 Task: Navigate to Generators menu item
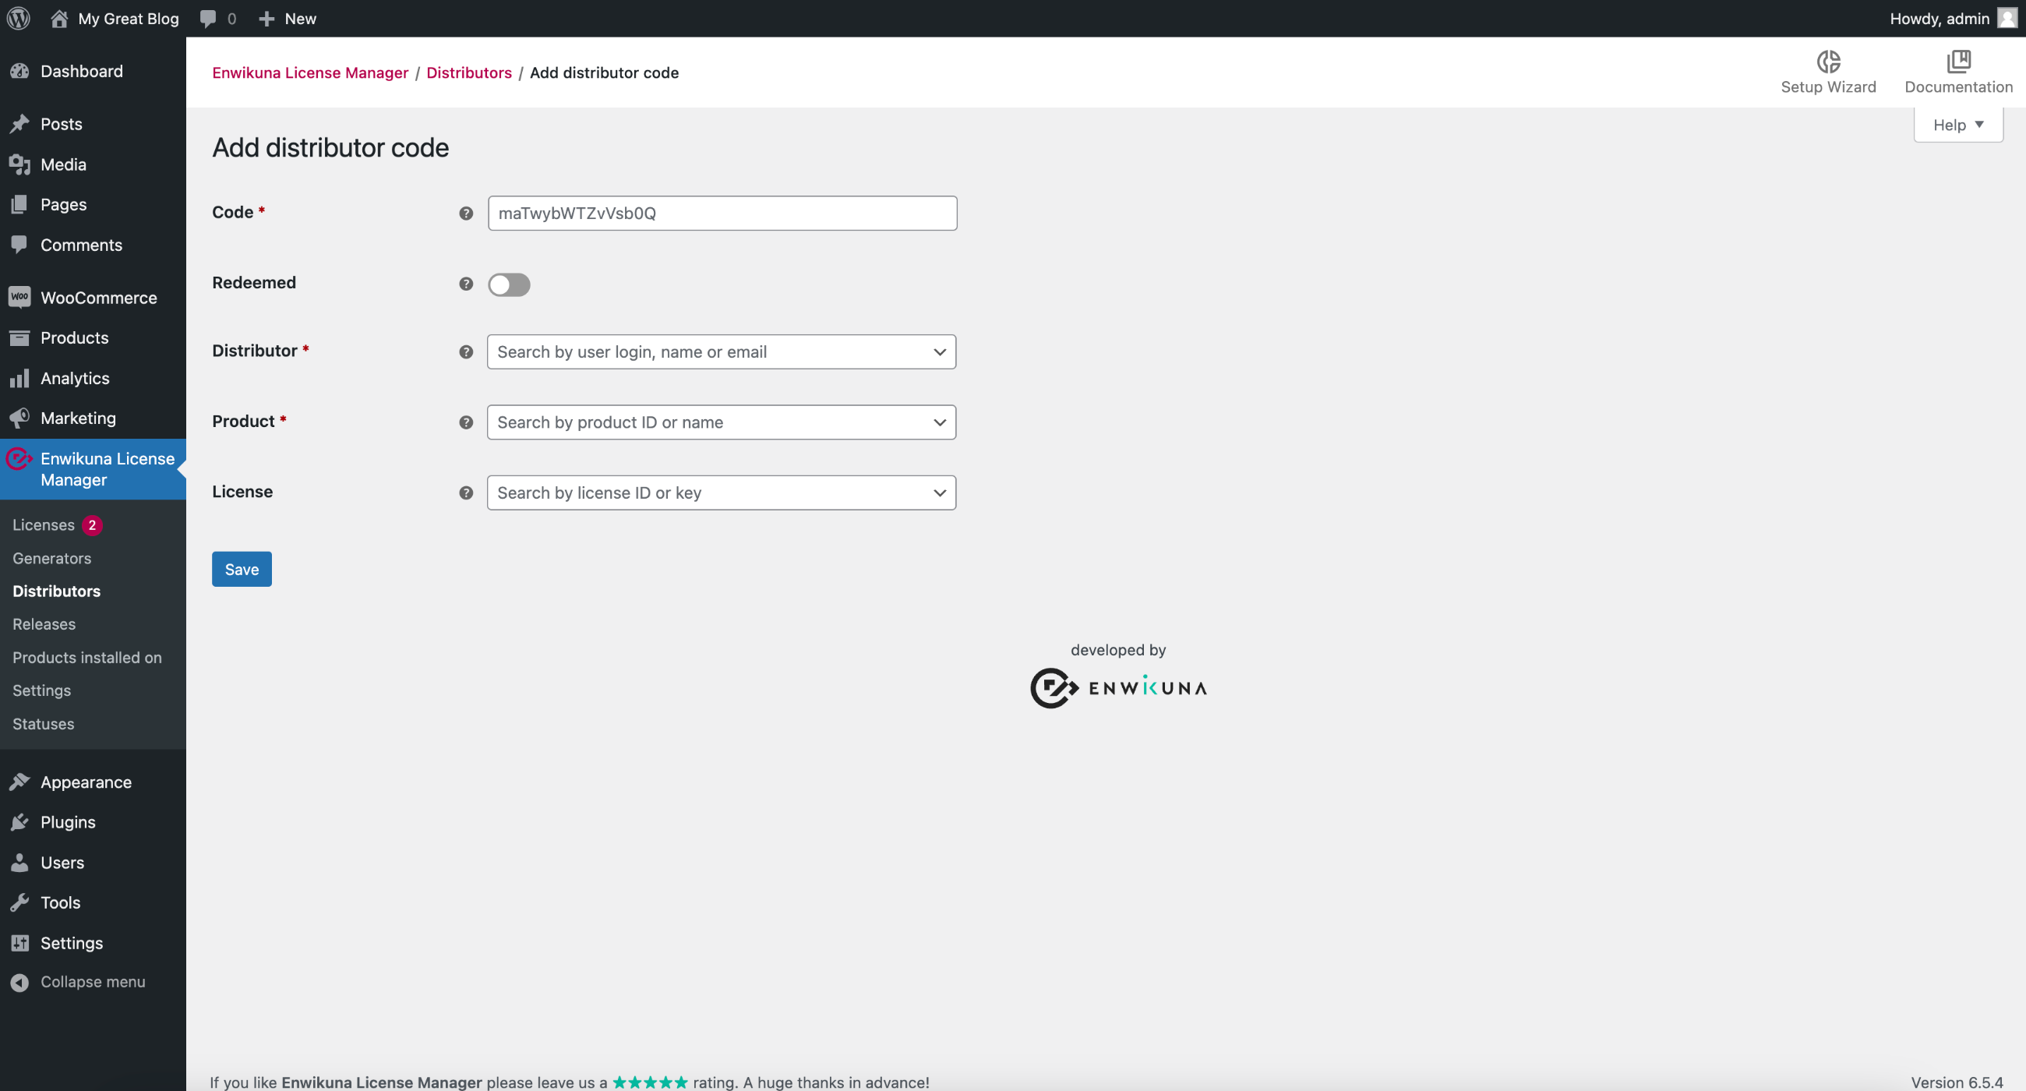[51, 558]
